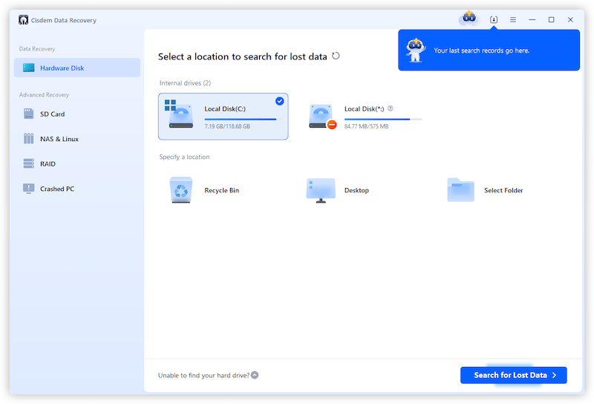This screenshot has height=404, width=594.
Task: Click Search for Lost Data button
Action: [x=513, y=375]
